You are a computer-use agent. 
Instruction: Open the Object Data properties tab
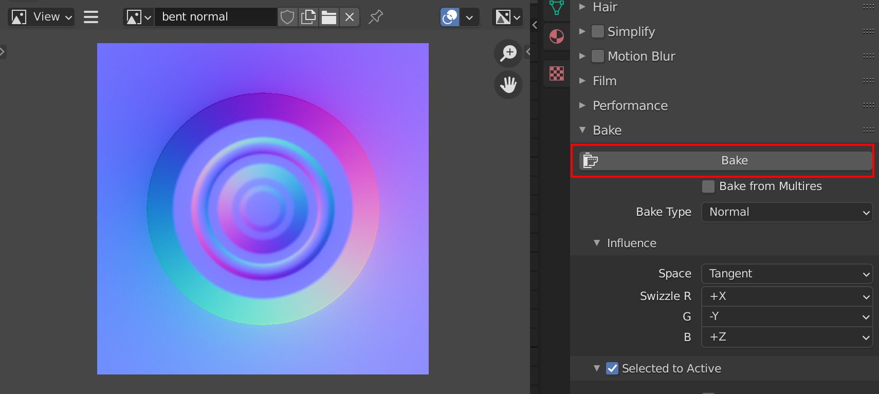[557, 9]
